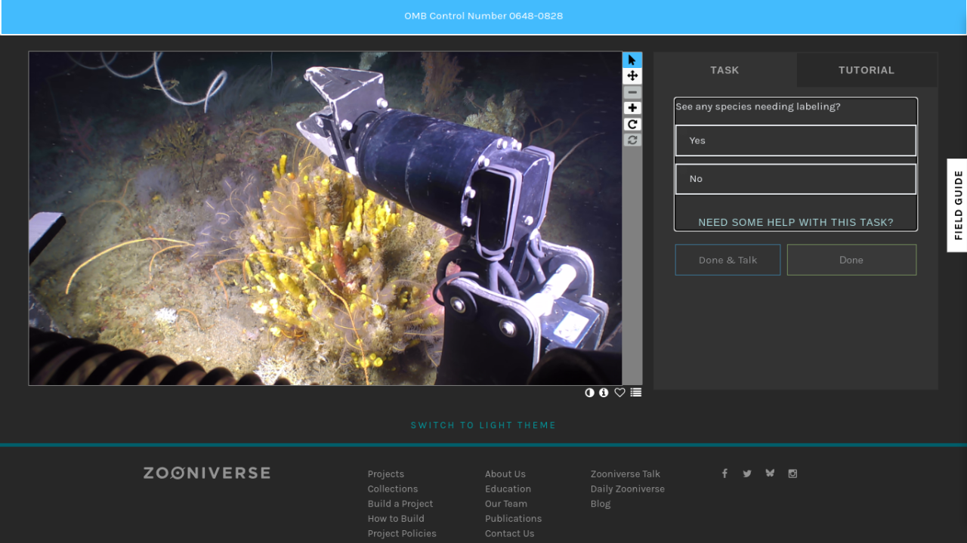The width and height of the screenshot is (967, 543).
Task: Open Project Policies link
Action: coord(402,533)
